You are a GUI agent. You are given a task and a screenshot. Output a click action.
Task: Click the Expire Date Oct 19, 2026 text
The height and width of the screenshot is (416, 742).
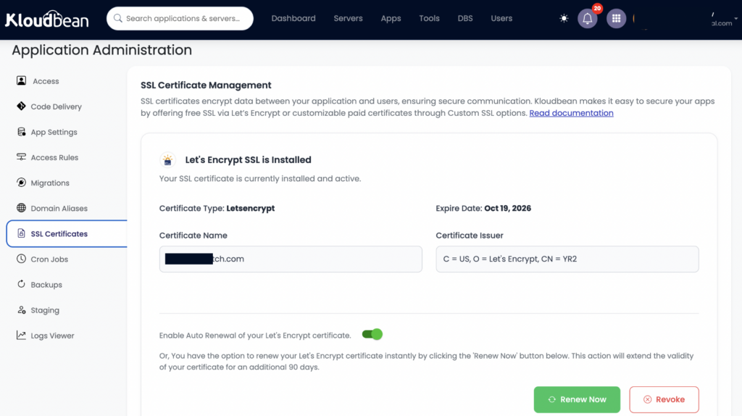483,208
